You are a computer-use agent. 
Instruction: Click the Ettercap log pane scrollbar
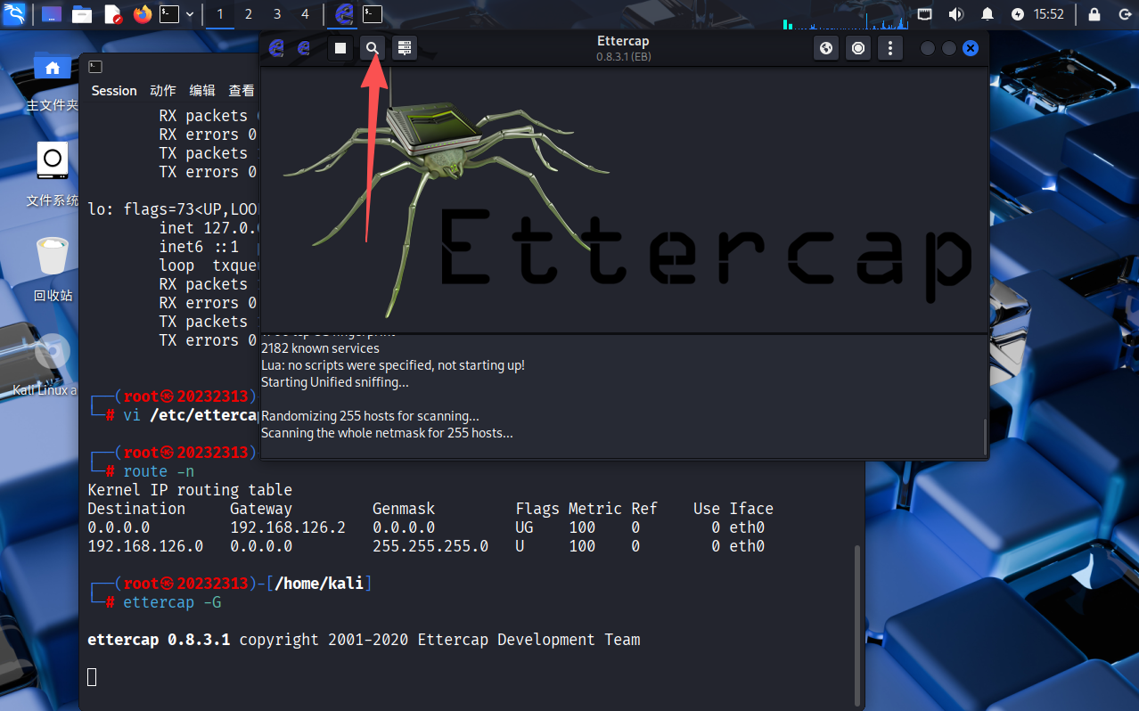click(984, 437)
